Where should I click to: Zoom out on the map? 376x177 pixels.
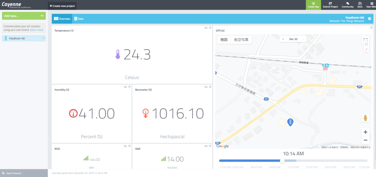[365, 140]
